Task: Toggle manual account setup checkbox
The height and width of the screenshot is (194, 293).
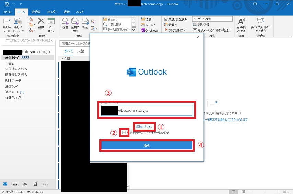Action: [124, 133]
